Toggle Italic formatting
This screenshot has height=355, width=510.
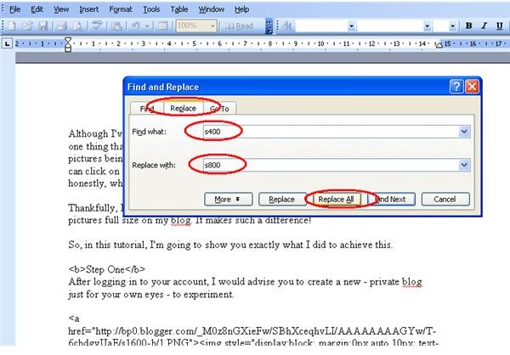click(x=484, y=25)
